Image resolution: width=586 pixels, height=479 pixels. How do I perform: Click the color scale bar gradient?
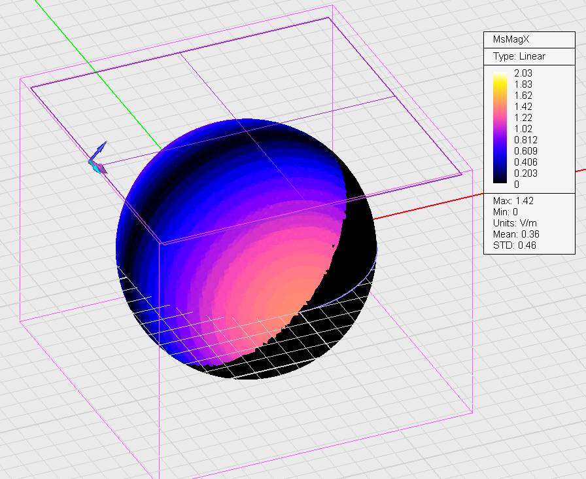[500, 128]
